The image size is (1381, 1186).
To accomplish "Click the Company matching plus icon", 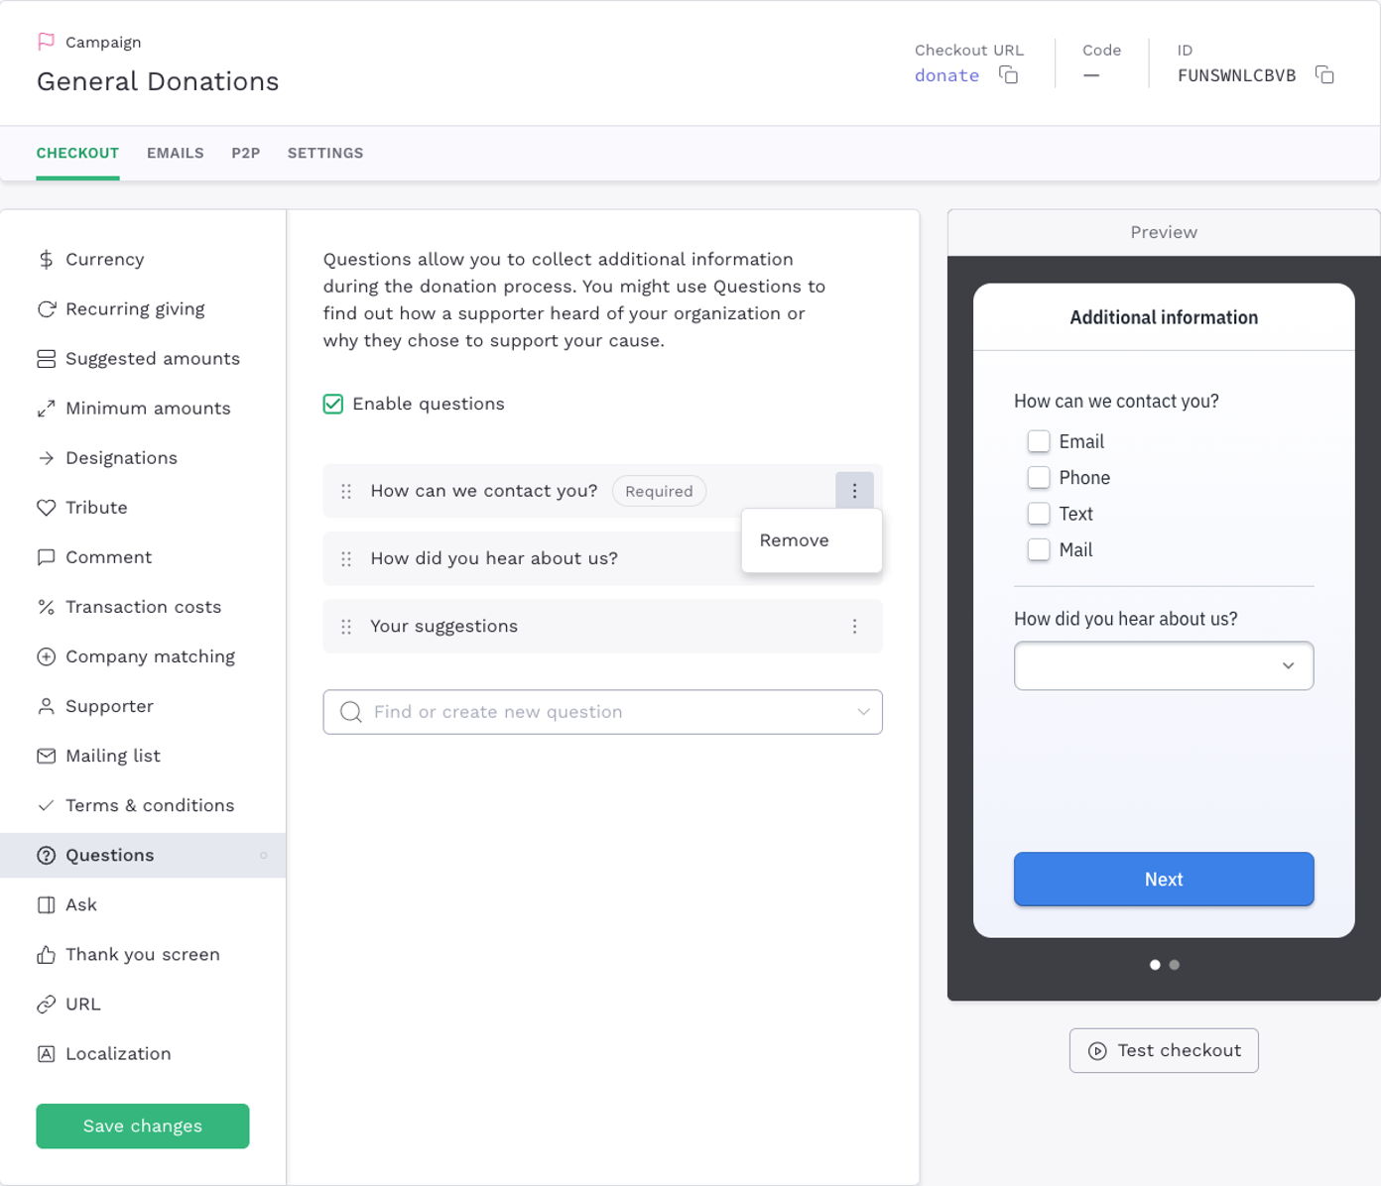I will click(x=46, y=656).
